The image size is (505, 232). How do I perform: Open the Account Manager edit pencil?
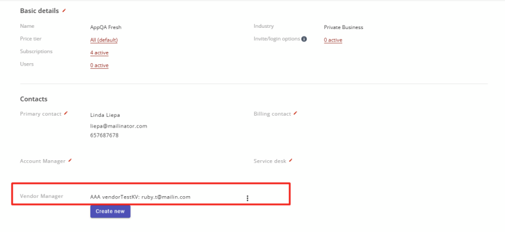pyautogui.click(x=70, y=160)
